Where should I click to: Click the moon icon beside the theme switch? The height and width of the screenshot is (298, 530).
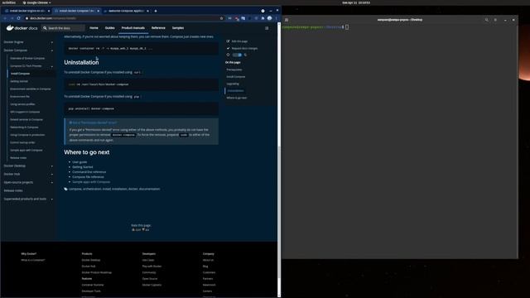[x=245, y=55]
